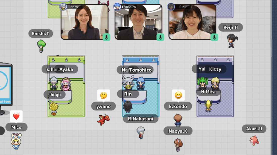277x155 pixels.
Task: Click the Tomohiro name label at blue desk
Action: click(x=141, y=70)
